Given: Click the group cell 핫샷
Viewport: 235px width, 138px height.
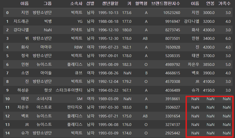Looking at the screenshot, I should (x=48, y=90).
